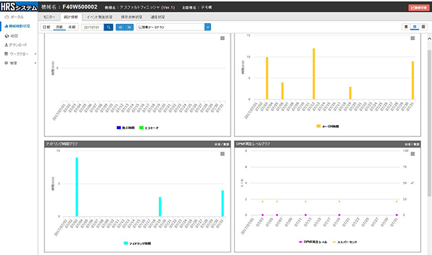Image resolution: width=432 pixels, height=255 pixels.
Task: Switch to two-column layout view
Action: tap(415, 27)
